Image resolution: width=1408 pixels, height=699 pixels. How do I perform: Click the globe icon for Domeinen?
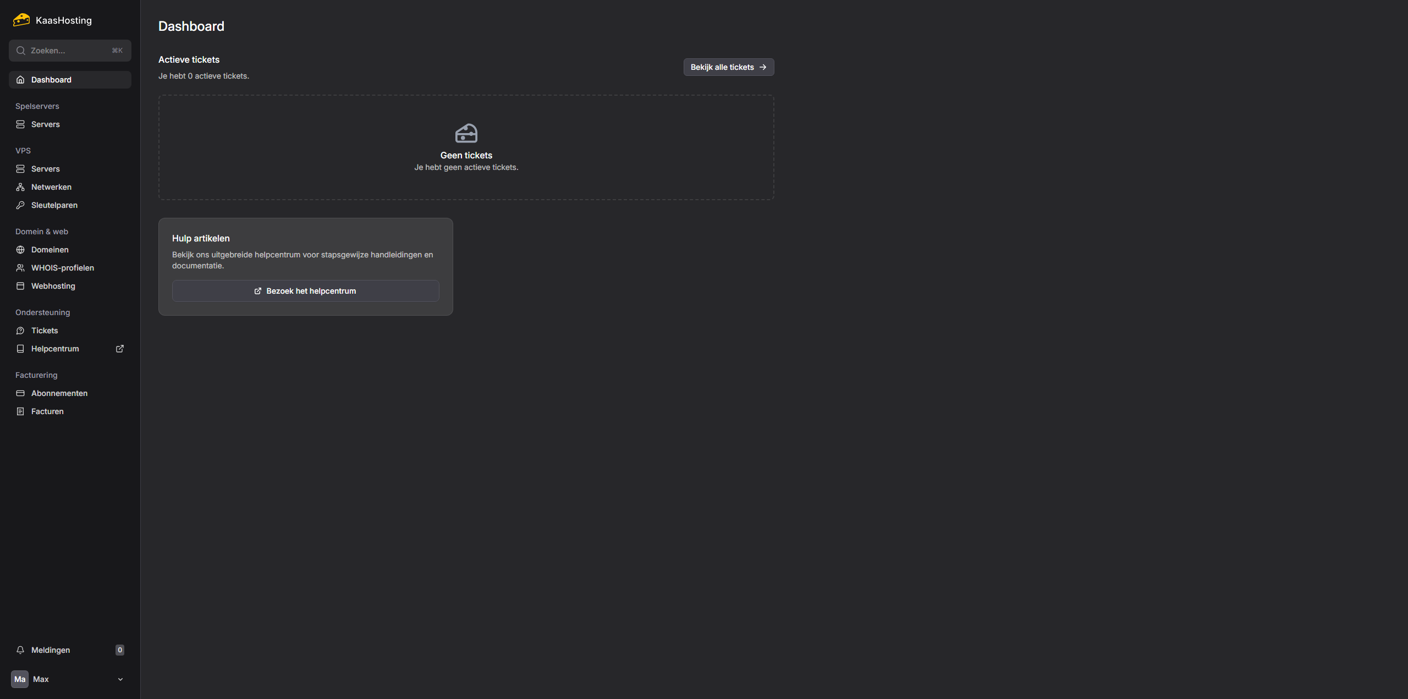[20, 250]
